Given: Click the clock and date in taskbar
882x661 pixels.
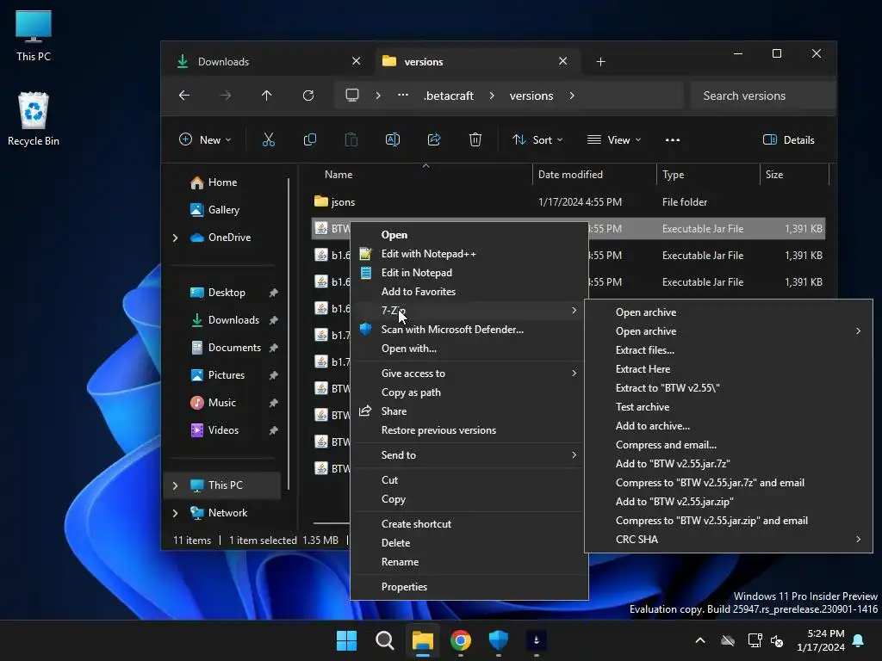Looking at the screenshot, I should 821,640.
